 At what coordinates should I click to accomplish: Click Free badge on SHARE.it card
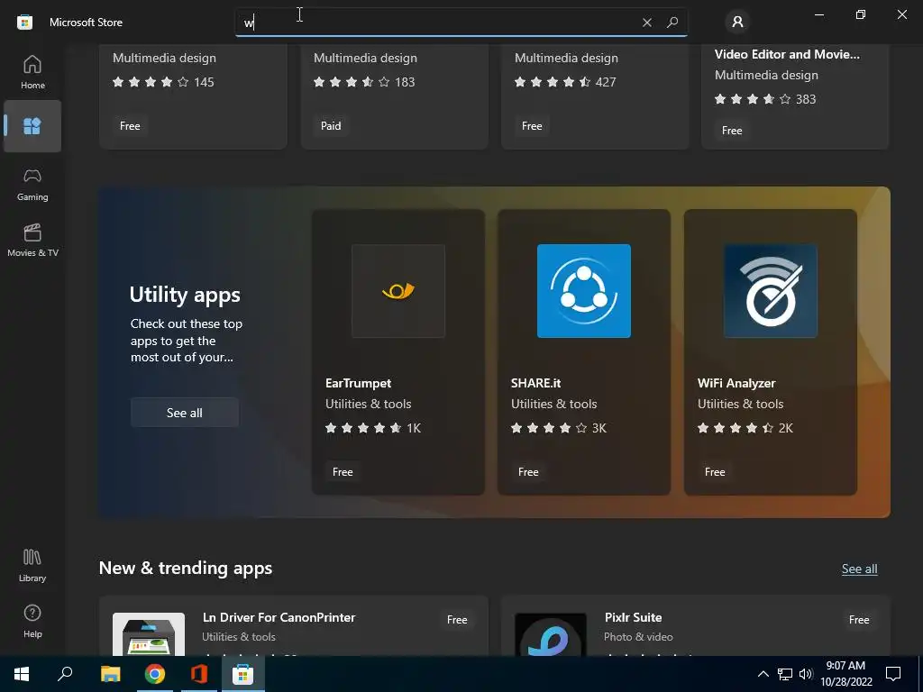[x=528, y=472]
